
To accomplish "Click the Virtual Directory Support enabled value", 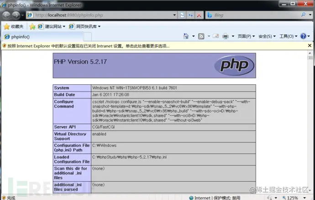I will [x=99, y=134].
